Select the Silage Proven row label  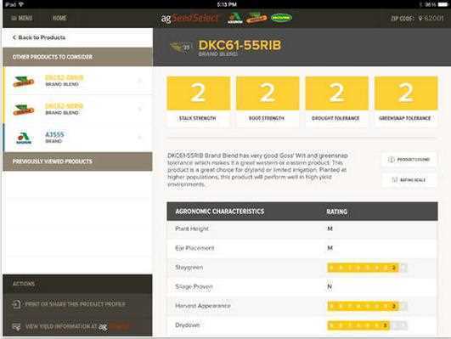click(194, 286)
